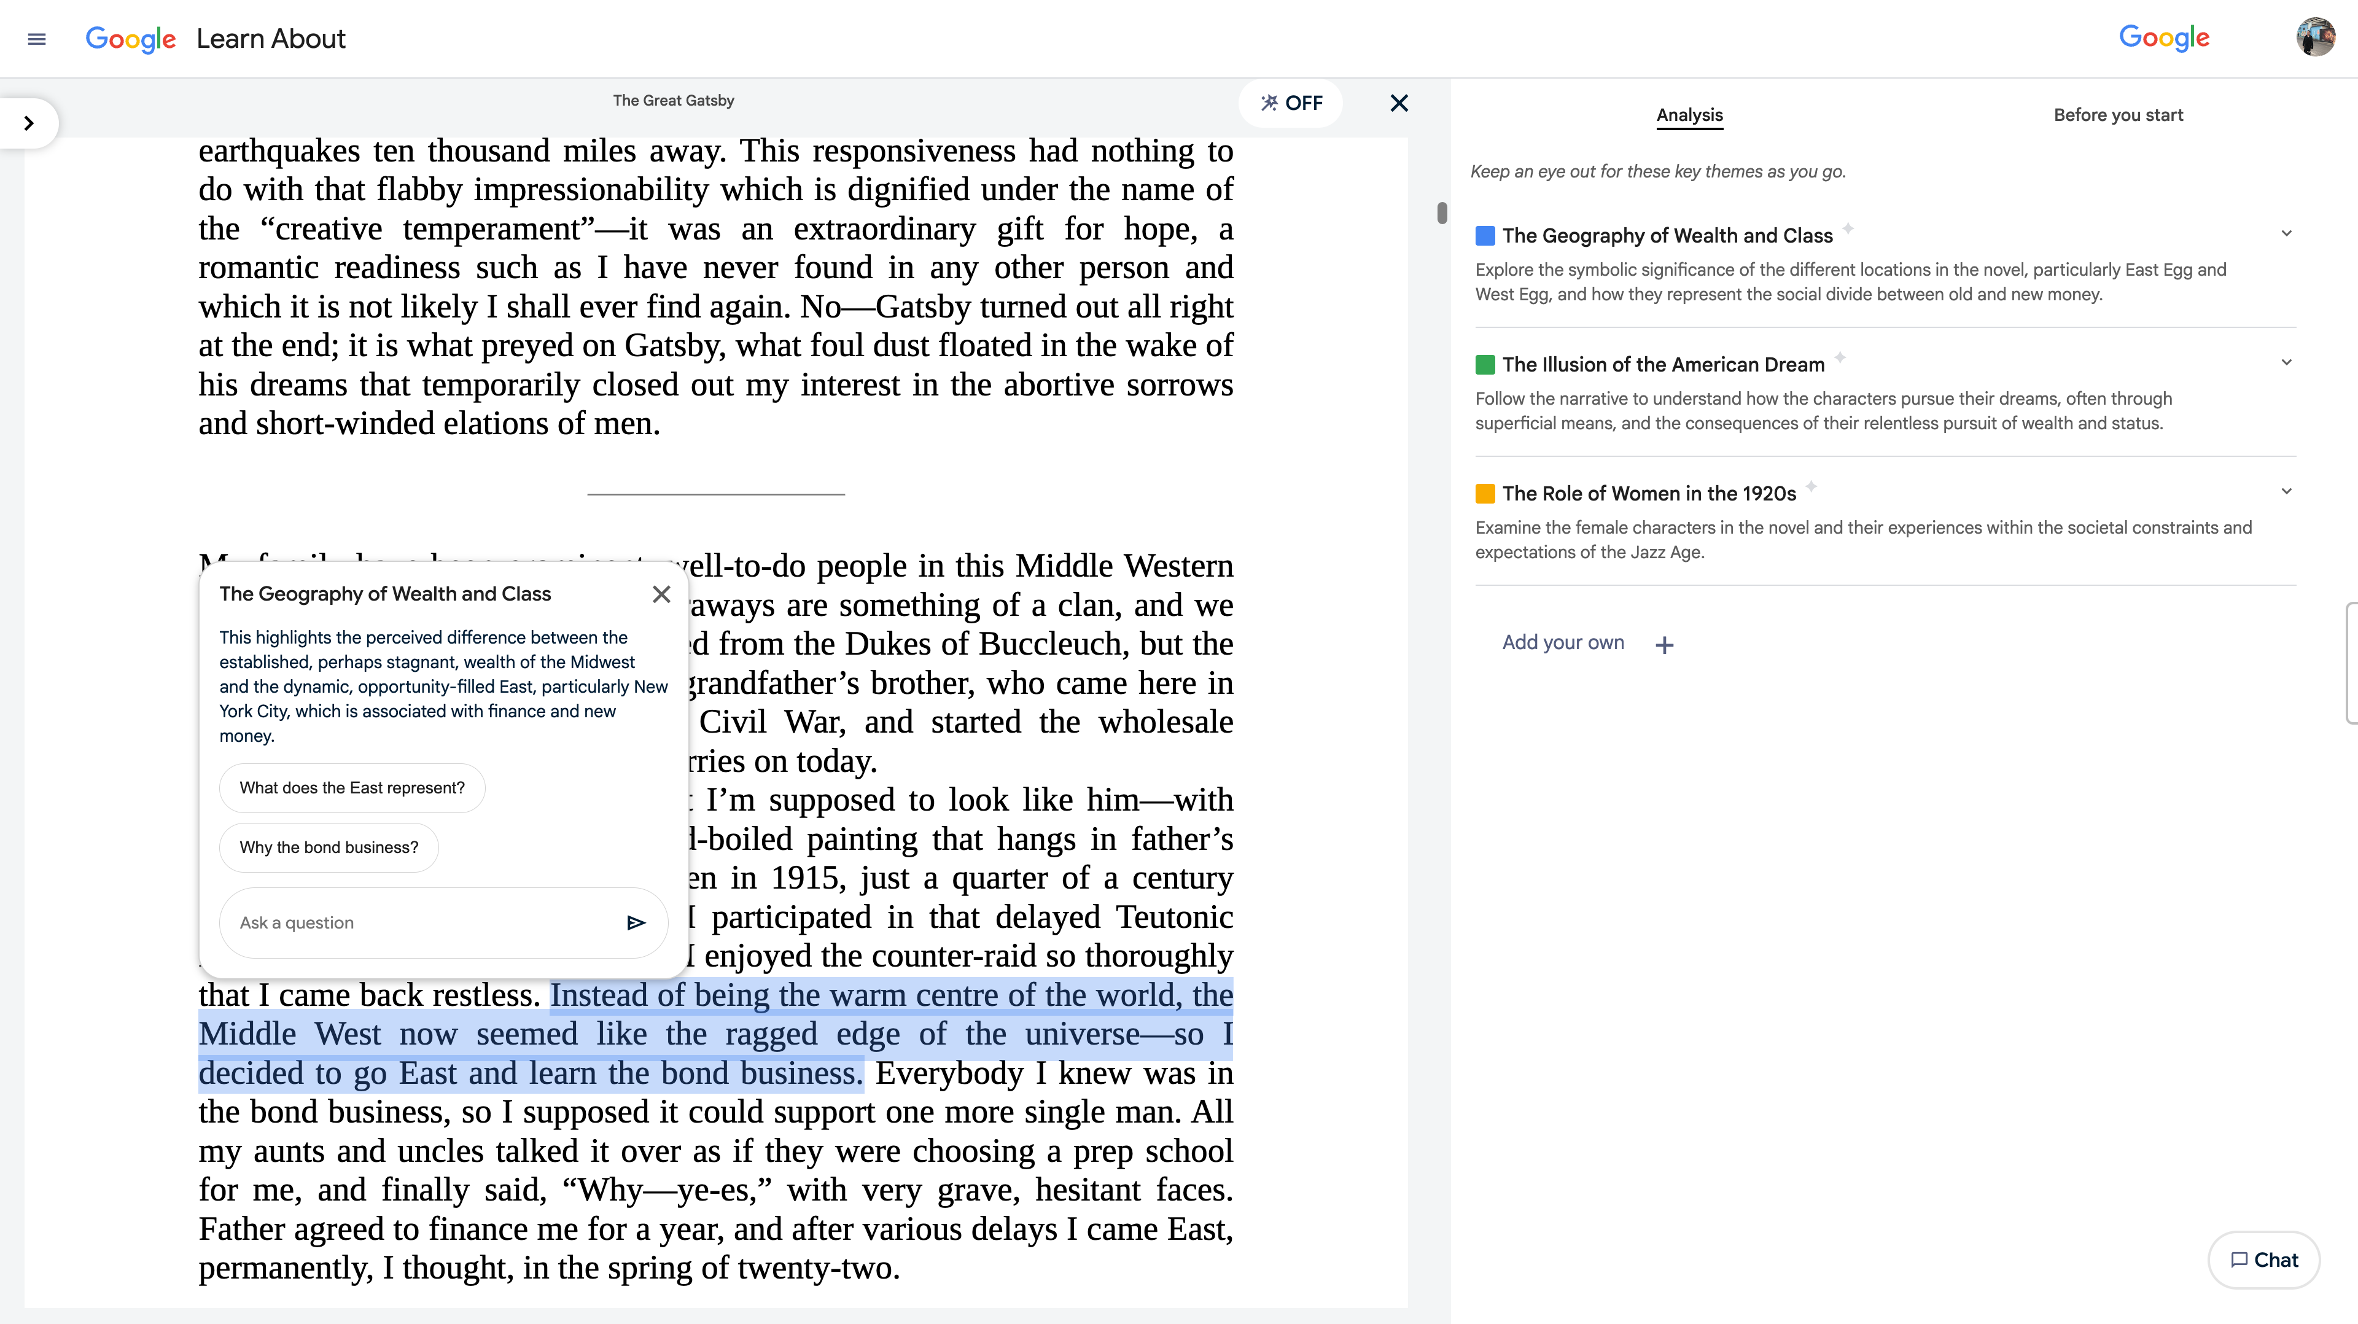Click the orange Role of Women swatch
This screenshot has height=1324, width=2358.
[1485, 494]
